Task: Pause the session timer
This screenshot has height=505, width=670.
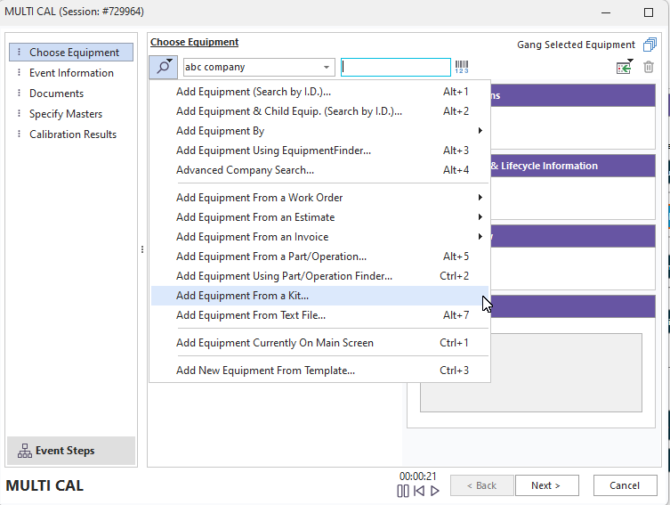Action: [403, 491]
